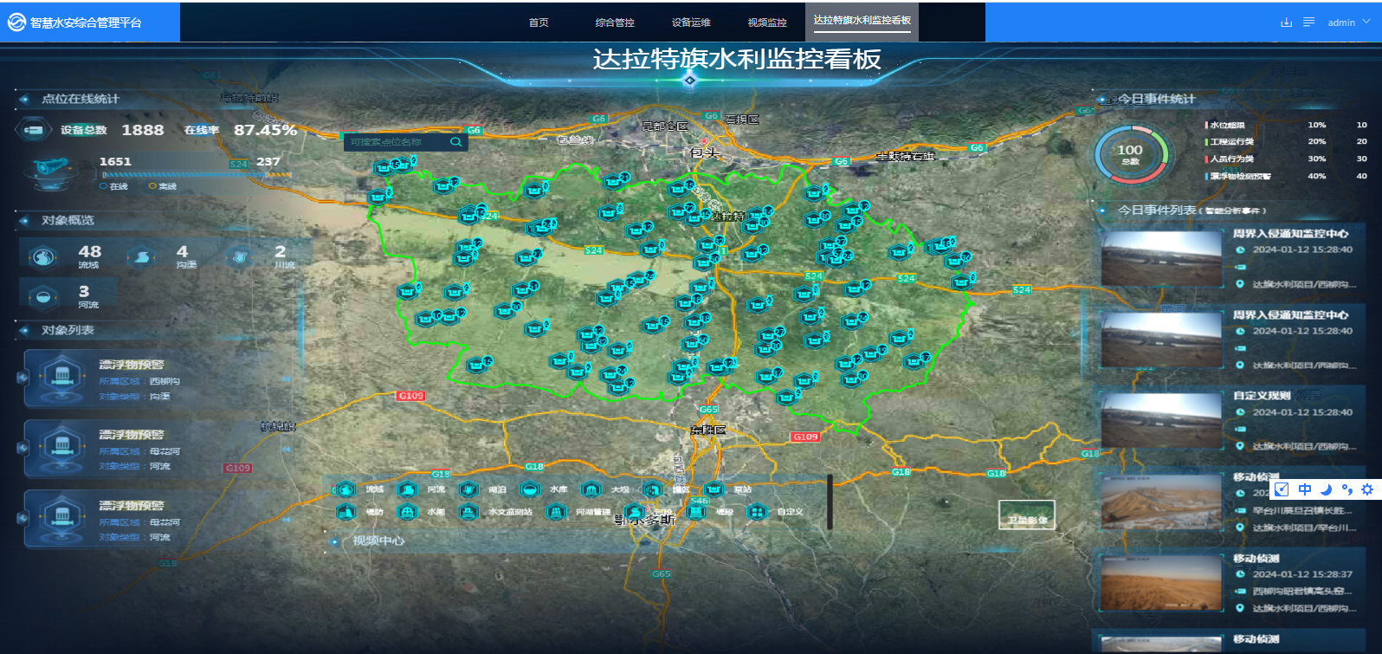Click the 大坝 dam legend icon
The height and width of the screenshot is (654, 1382).
(591, 489)
